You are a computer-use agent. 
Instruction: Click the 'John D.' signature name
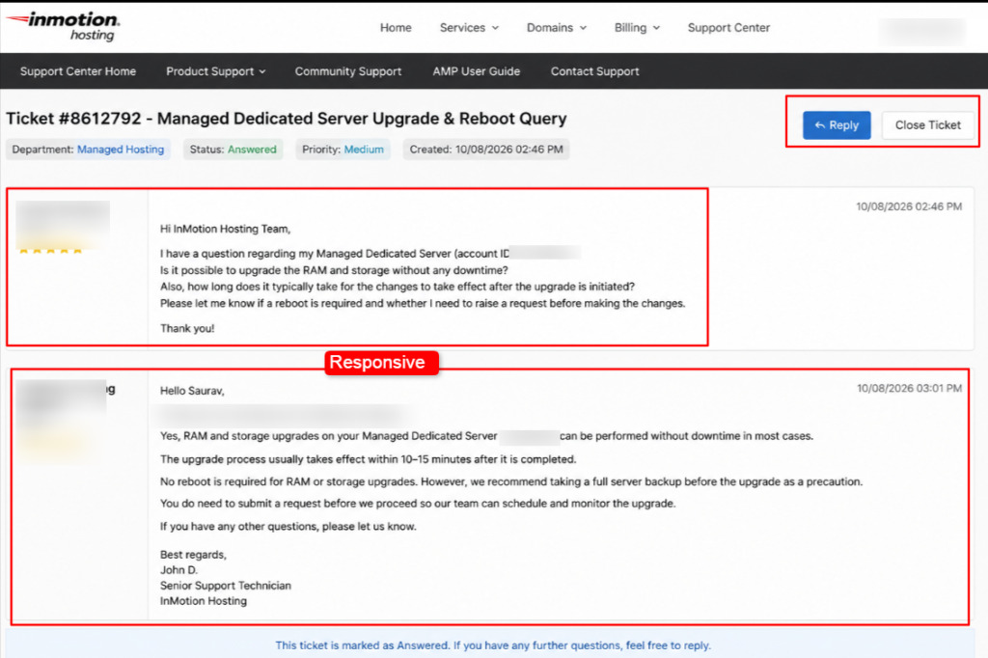click(x=178, y=570)
